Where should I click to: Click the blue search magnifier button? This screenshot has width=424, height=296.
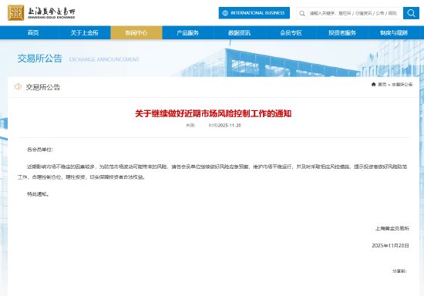click(x=411, y=13)
